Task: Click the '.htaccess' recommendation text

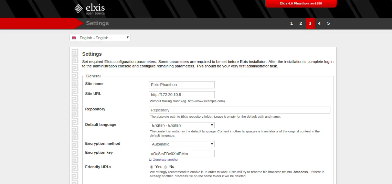Action: point(237,174)
